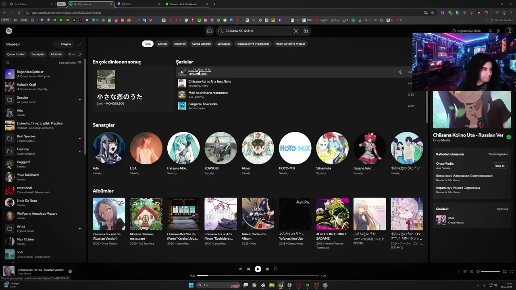Filter library by Çalma listeleri chip
This screenshot has width=516, height=290.
point(16,54)
